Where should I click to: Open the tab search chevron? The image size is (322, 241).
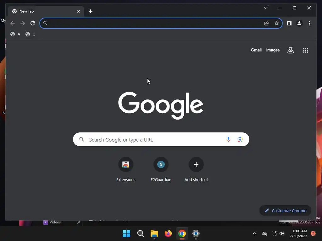point(265,8)
